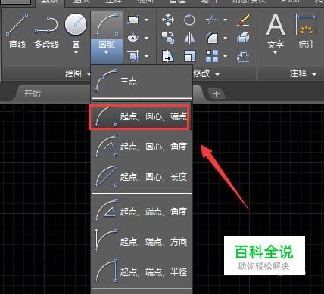Select the Polyline (多段线) tool
Screen dimensions: 324x294
coord(46,31)
